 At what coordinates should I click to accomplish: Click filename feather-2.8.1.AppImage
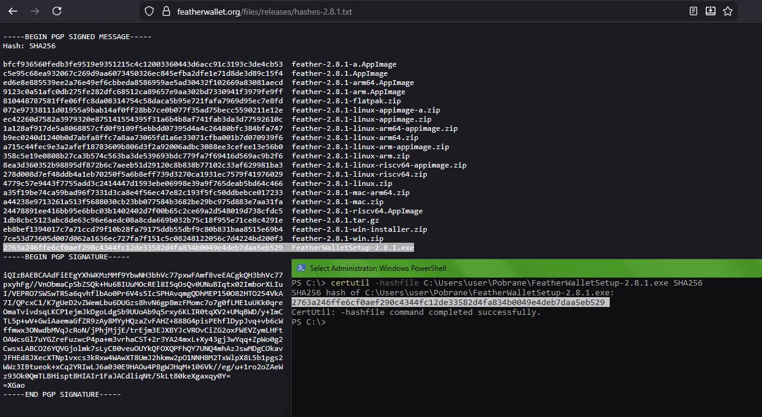(x=340, y=73)
